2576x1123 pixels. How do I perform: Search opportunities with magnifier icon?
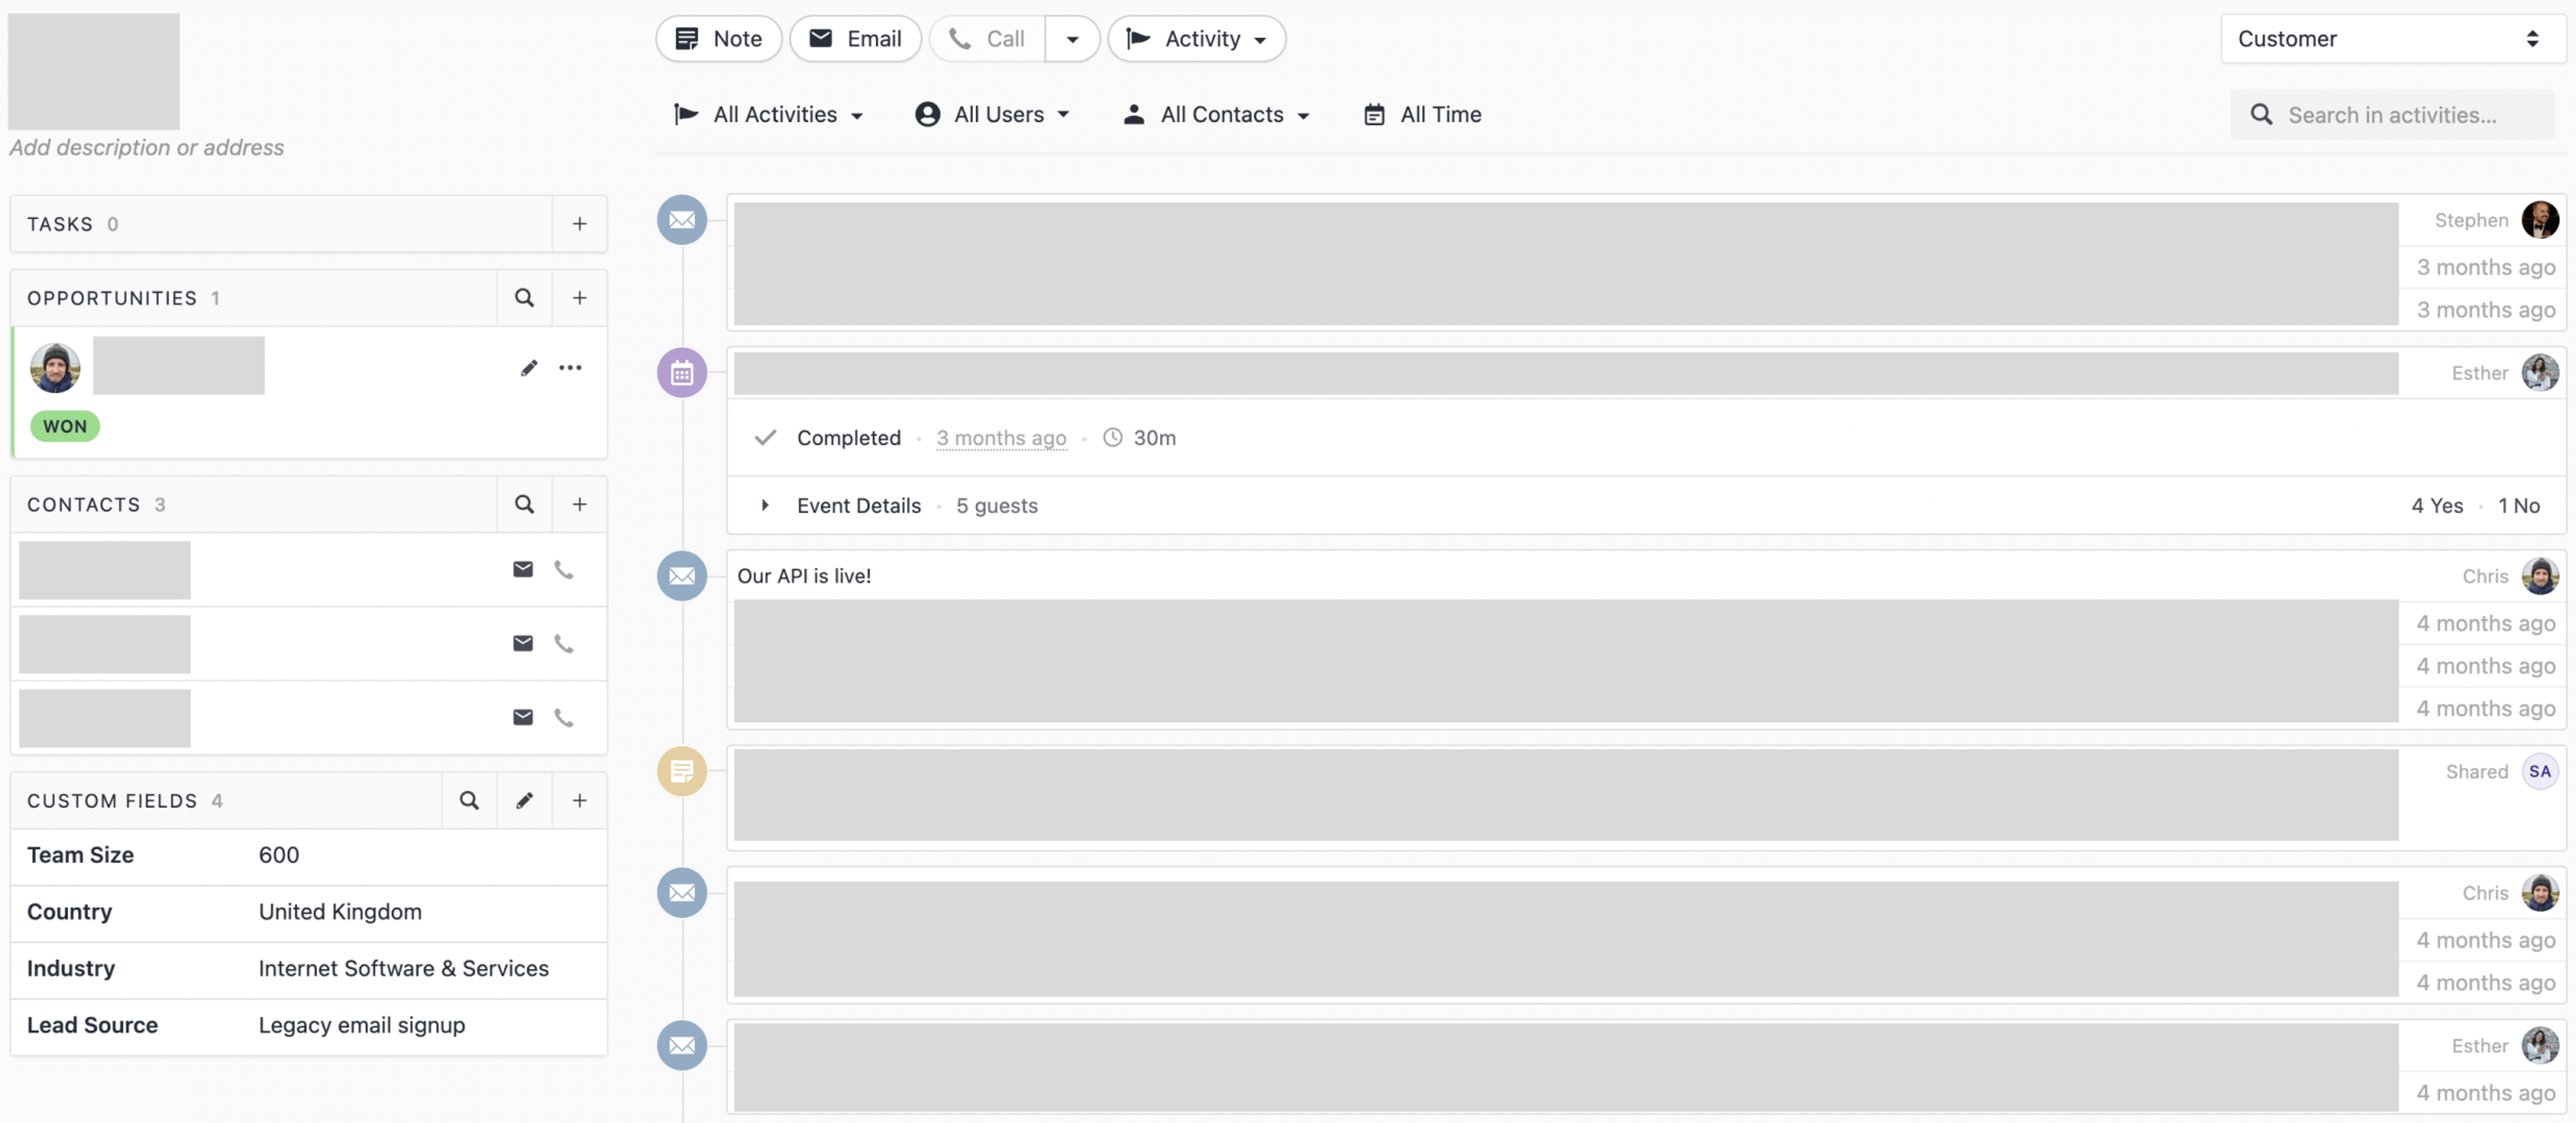click(x=524, y=297)
